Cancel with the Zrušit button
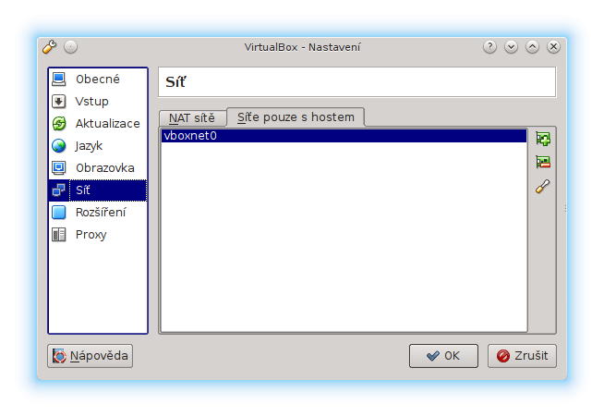 tap(522, 356)
